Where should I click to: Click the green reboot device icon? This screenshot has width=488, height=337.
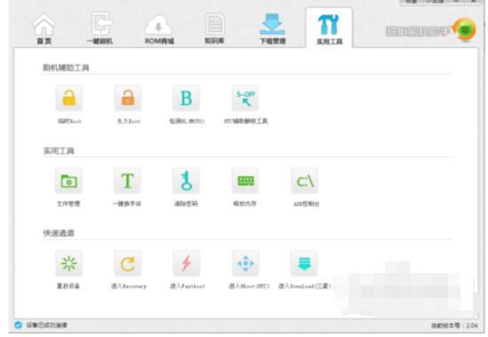(69, 263)
